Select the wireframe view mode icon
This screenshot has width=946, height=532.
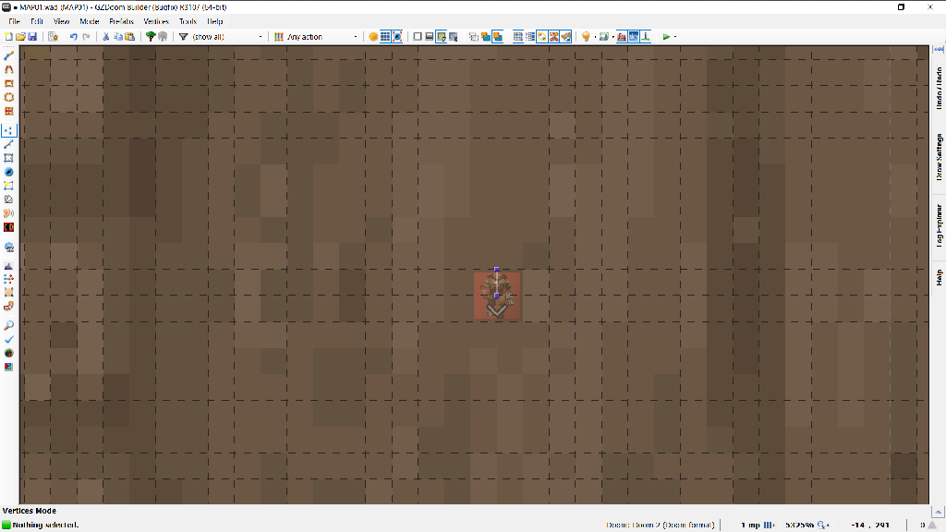tap(418, 37)
